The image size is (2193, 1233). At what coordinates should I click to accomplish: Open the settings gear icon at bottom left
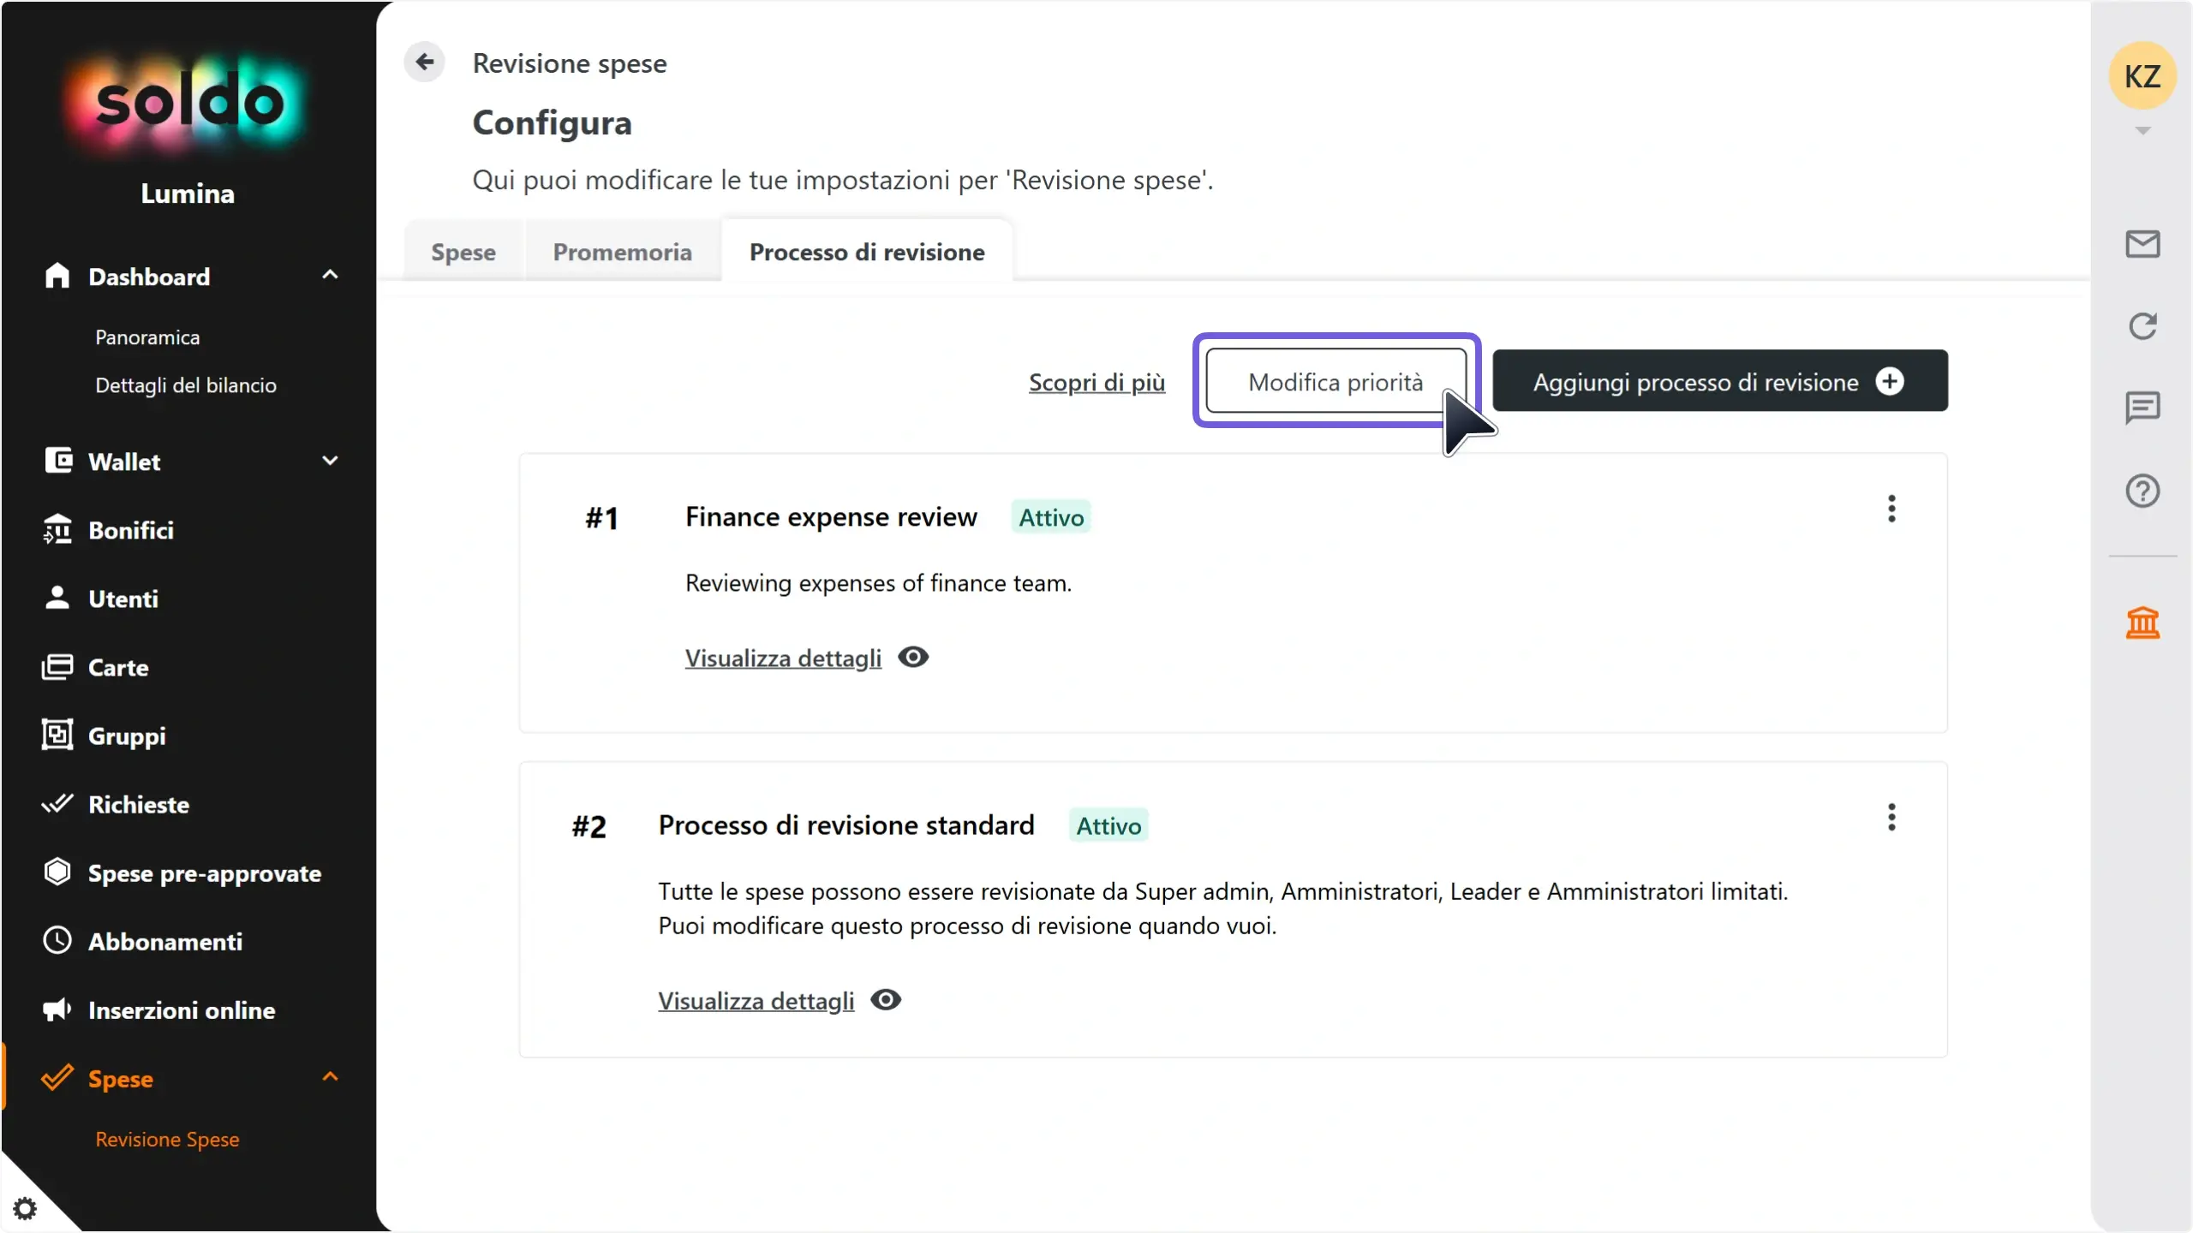[x=25, y=1208]
